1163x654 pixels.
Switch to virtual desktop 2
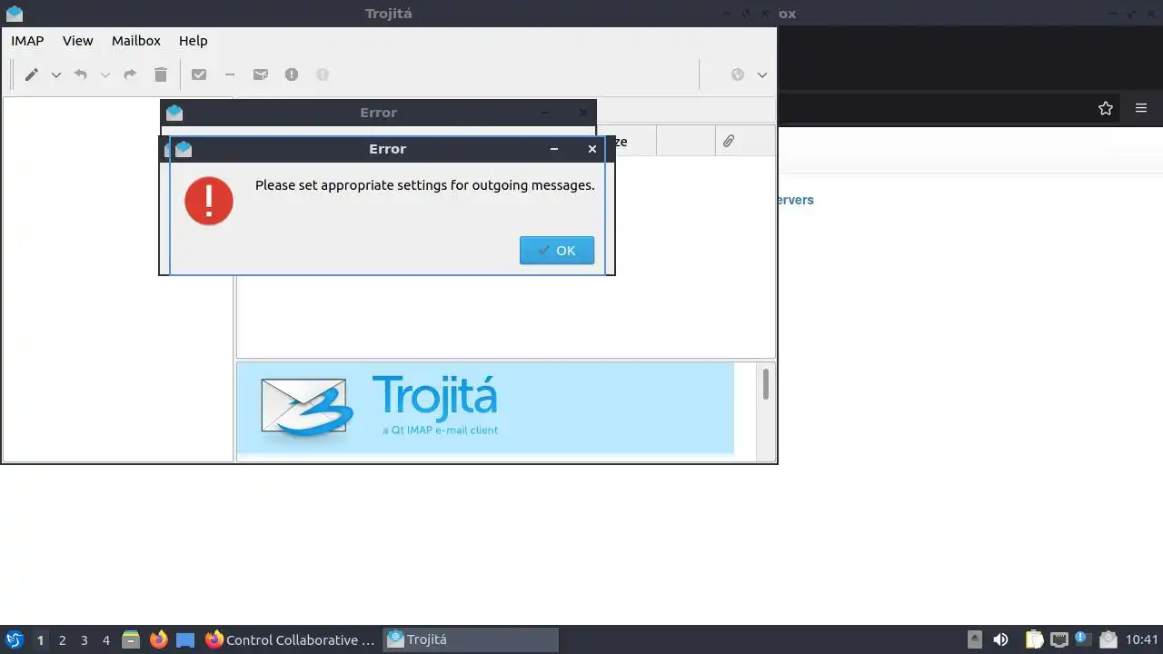pyautogui.click(x=63, y=640)
